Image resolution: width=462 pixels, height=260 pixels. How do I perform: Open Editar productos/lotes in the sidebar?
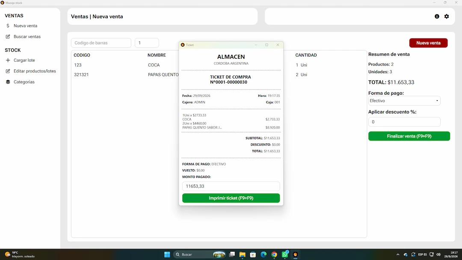click(x=35, y=71)
